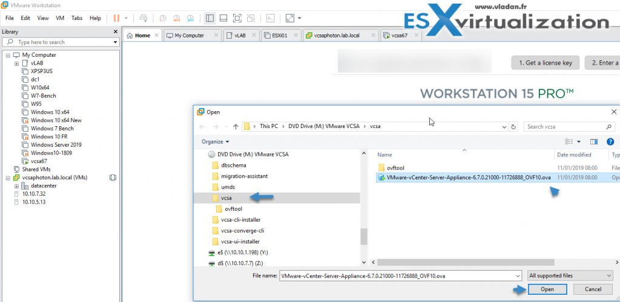
Task: Click the Send Ctrl+Alt+Del toolbar icon
Action: click(x=143, y=18)
